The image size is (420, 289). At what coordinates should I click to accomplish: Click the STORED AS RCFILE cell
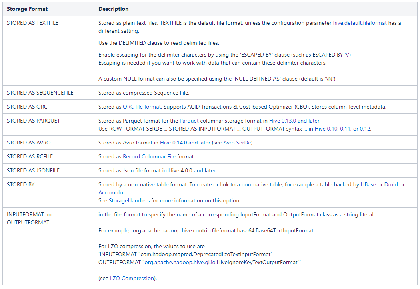[48, 156]
